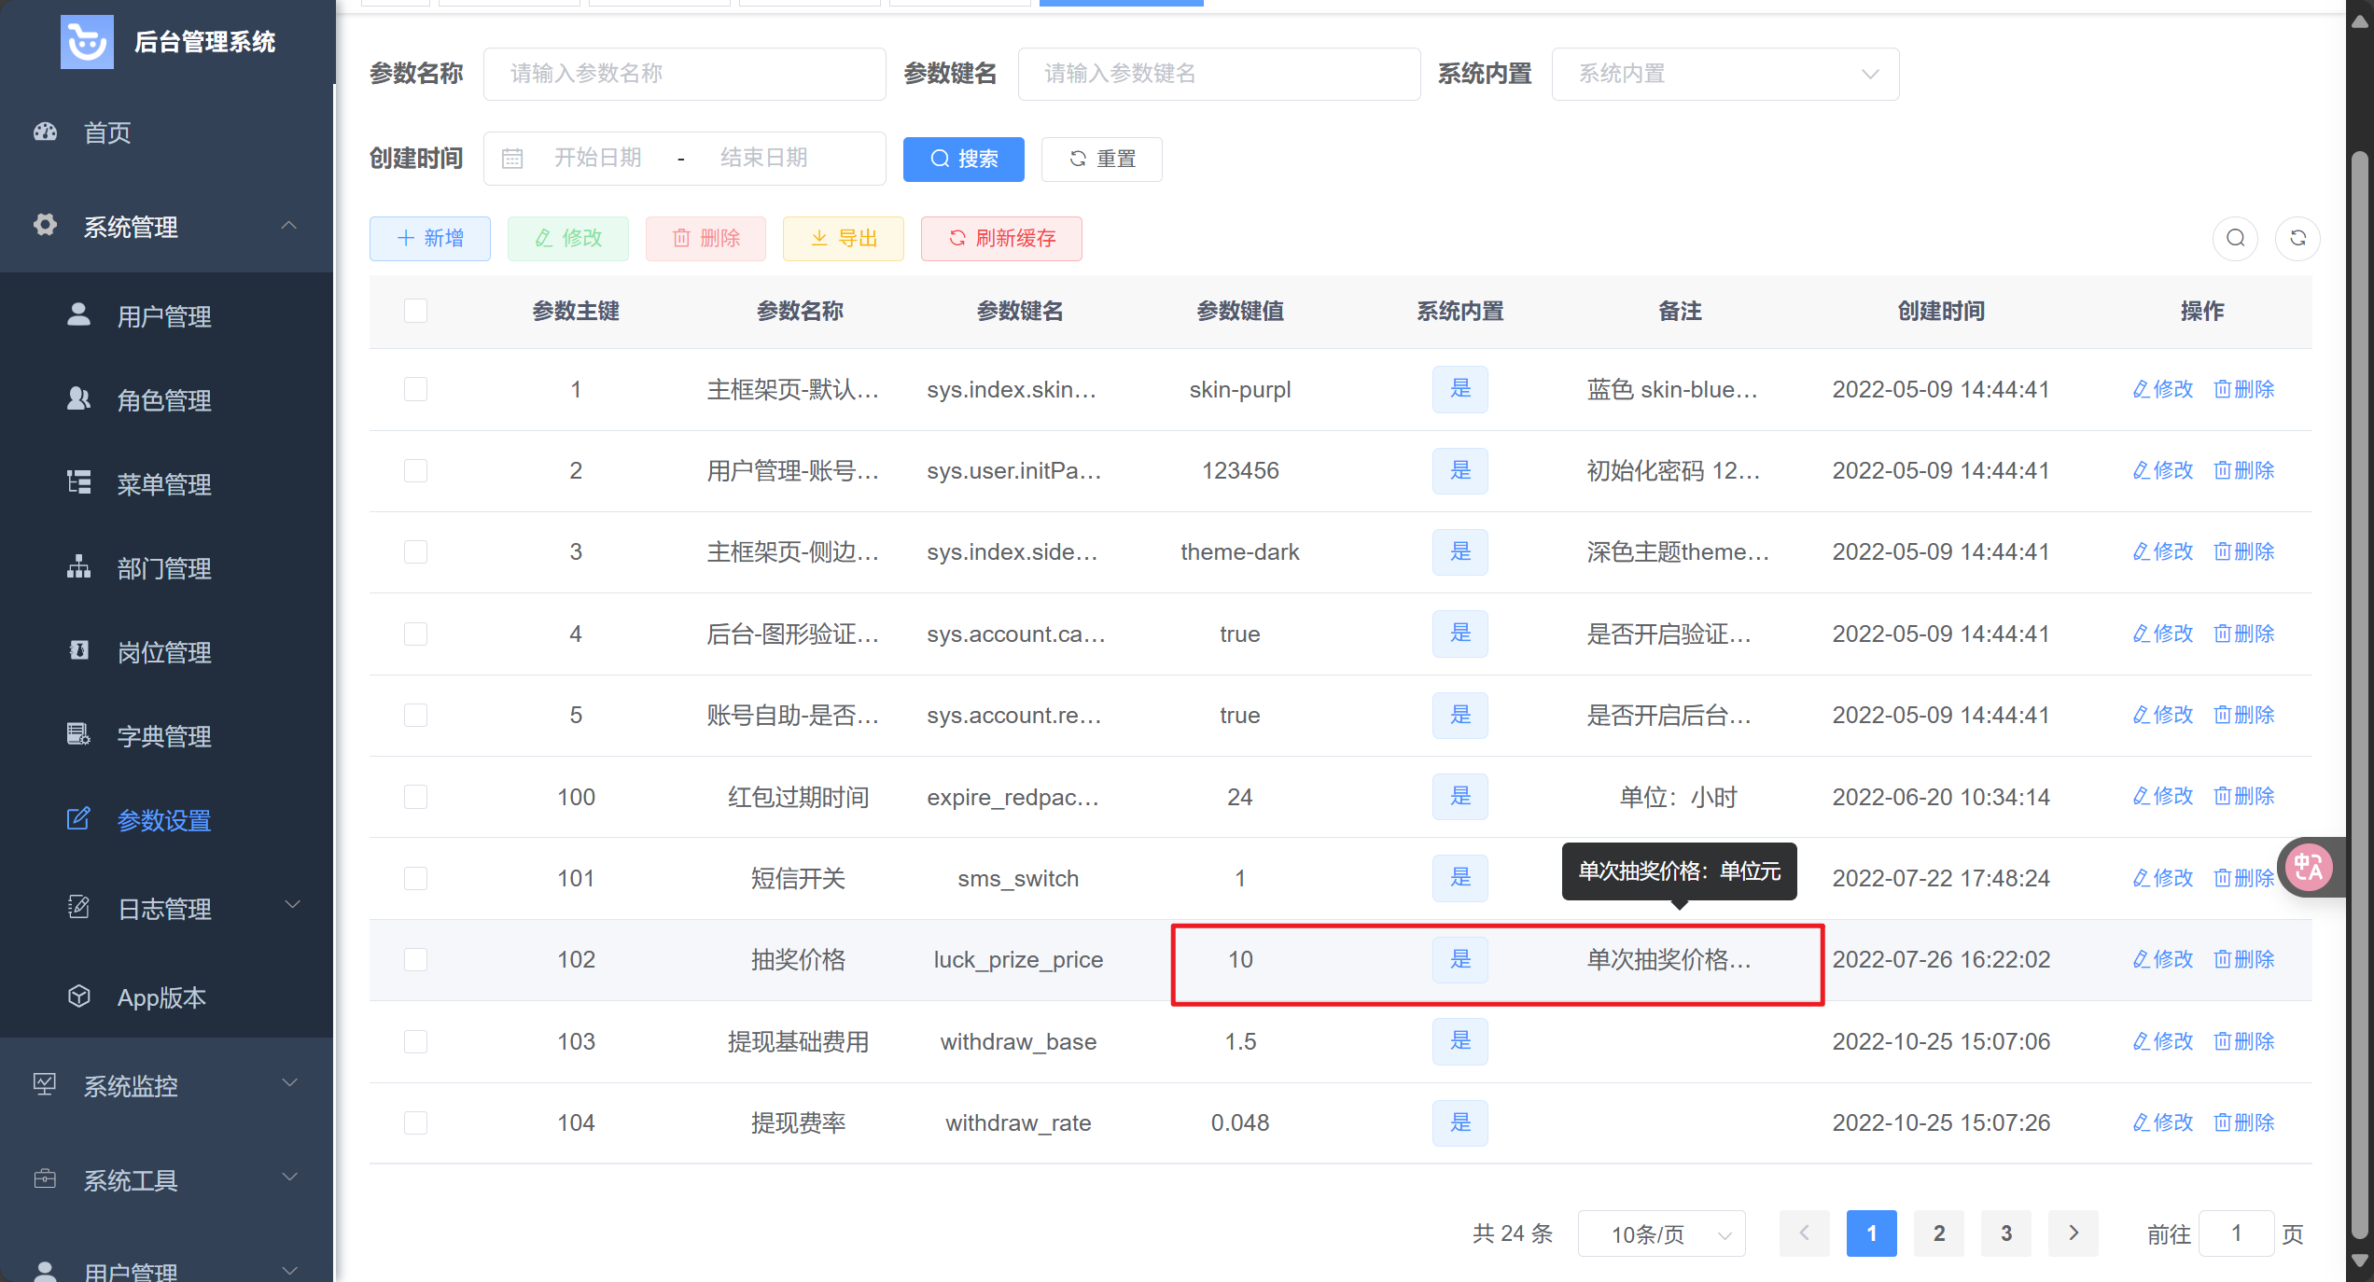The height and width of the screenshot is (1282, 2374).
Task: Open the 10条/页 page size dropdown
Action: (1661, 1233)
